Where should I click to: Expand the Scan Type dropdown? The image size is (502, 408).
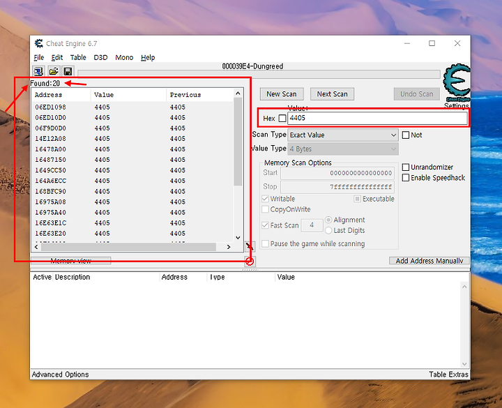tap(343, 135)
